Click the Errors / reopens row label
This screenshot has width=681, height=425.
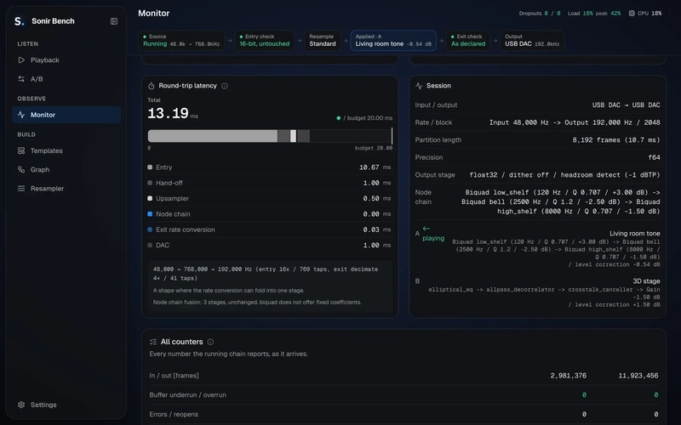tap(174, 414)
